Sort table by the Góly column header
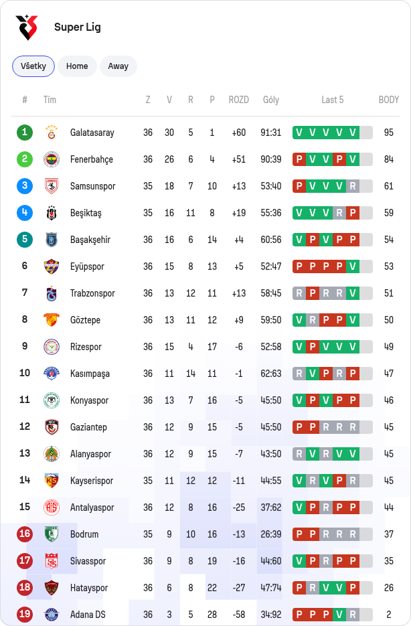The height and width of the screenshot is (626, 411). 271,100
